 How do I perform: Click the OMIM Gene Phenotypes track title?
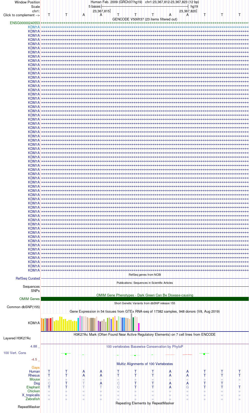tap(145, 295)
